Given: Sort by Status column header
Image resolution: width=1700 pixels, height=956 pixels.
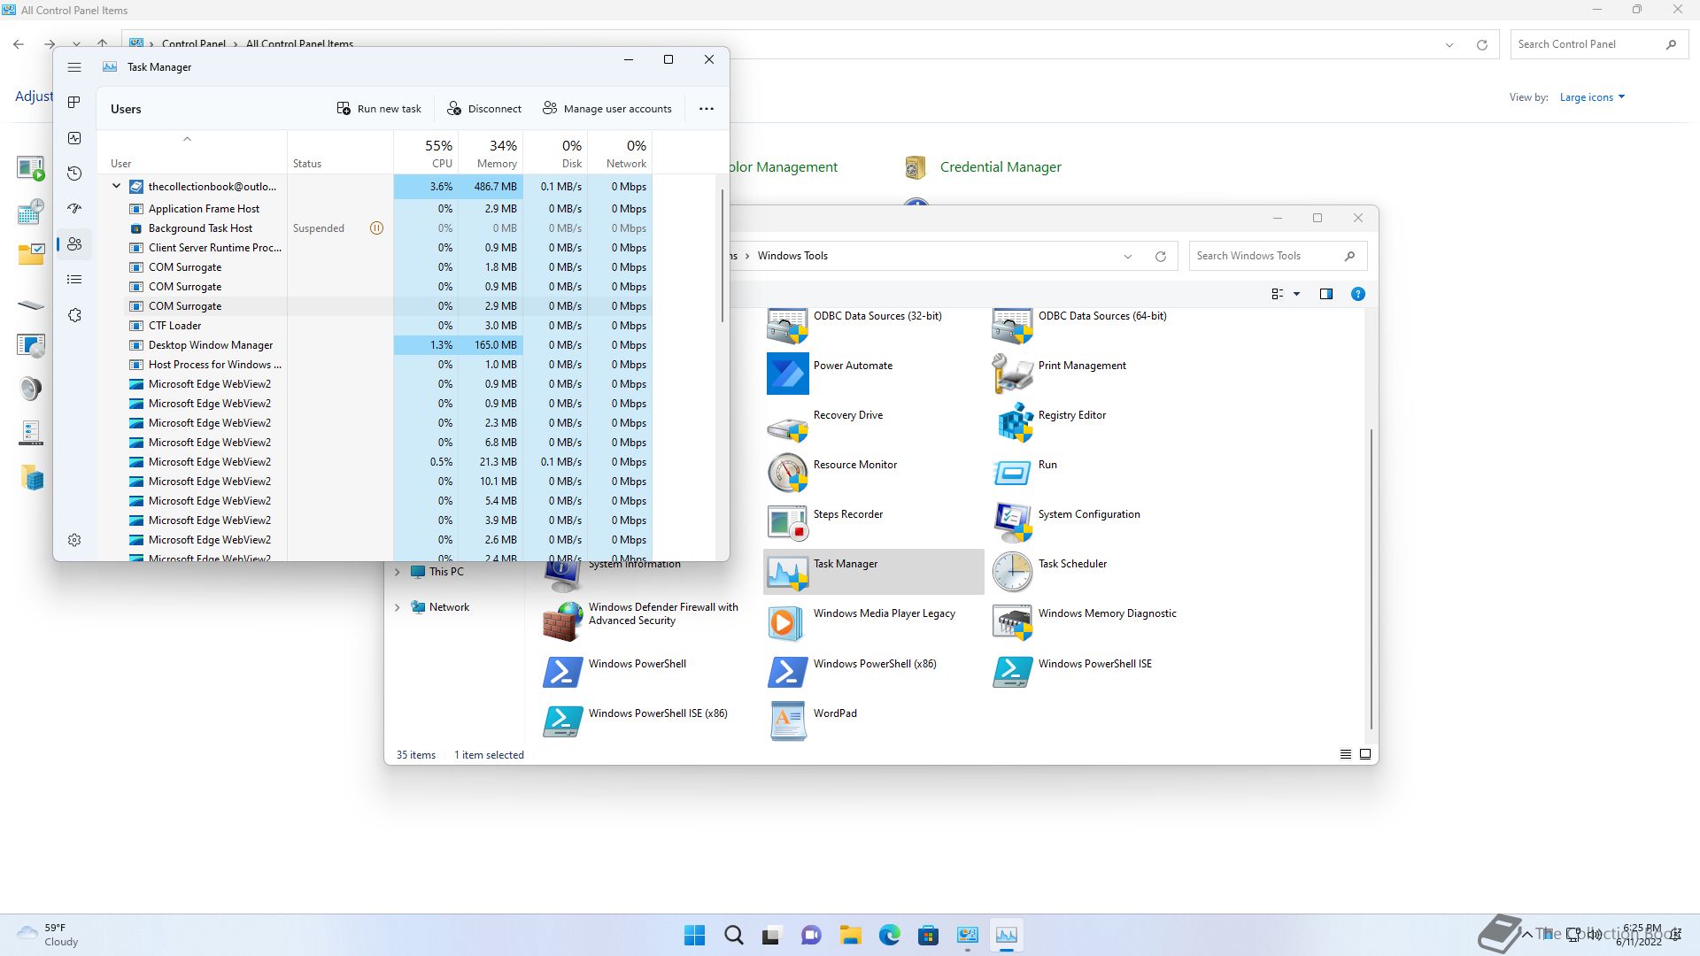Looking at the screenshot, I should click(340, 153).
